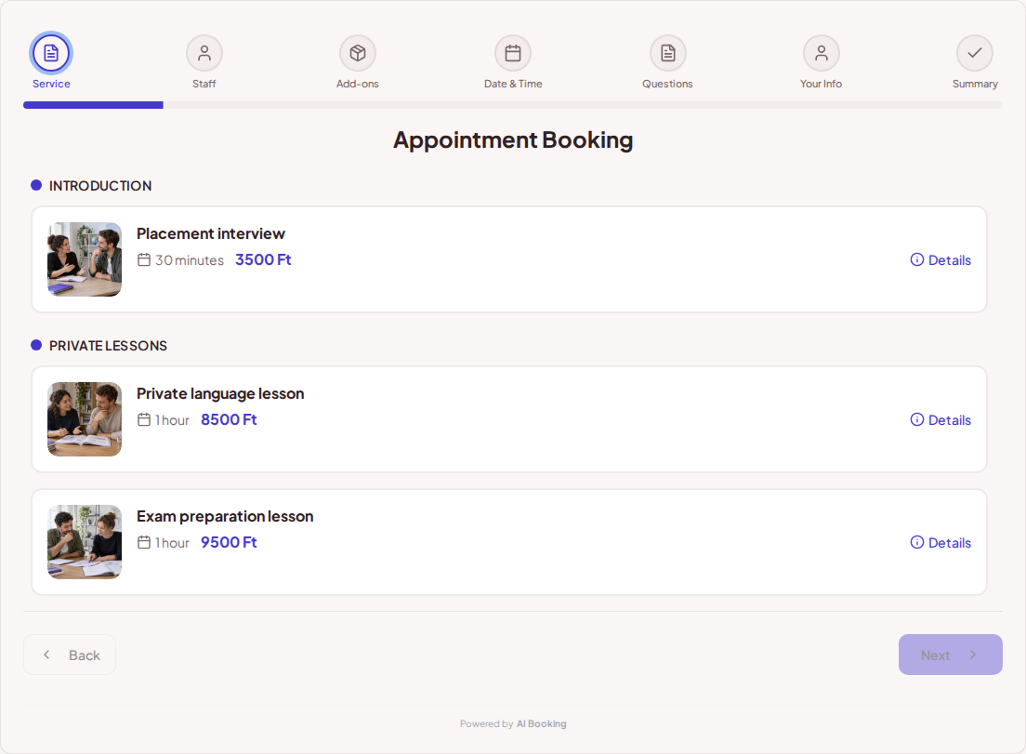Go back with the Back button
This screenshot has height=754, width=1026.
pos(70,655)
